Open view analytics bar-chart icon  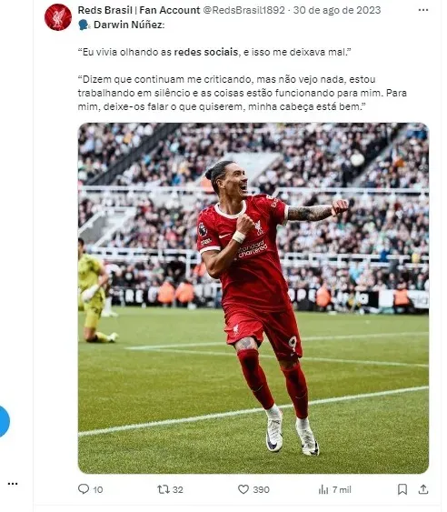[323, 489]
